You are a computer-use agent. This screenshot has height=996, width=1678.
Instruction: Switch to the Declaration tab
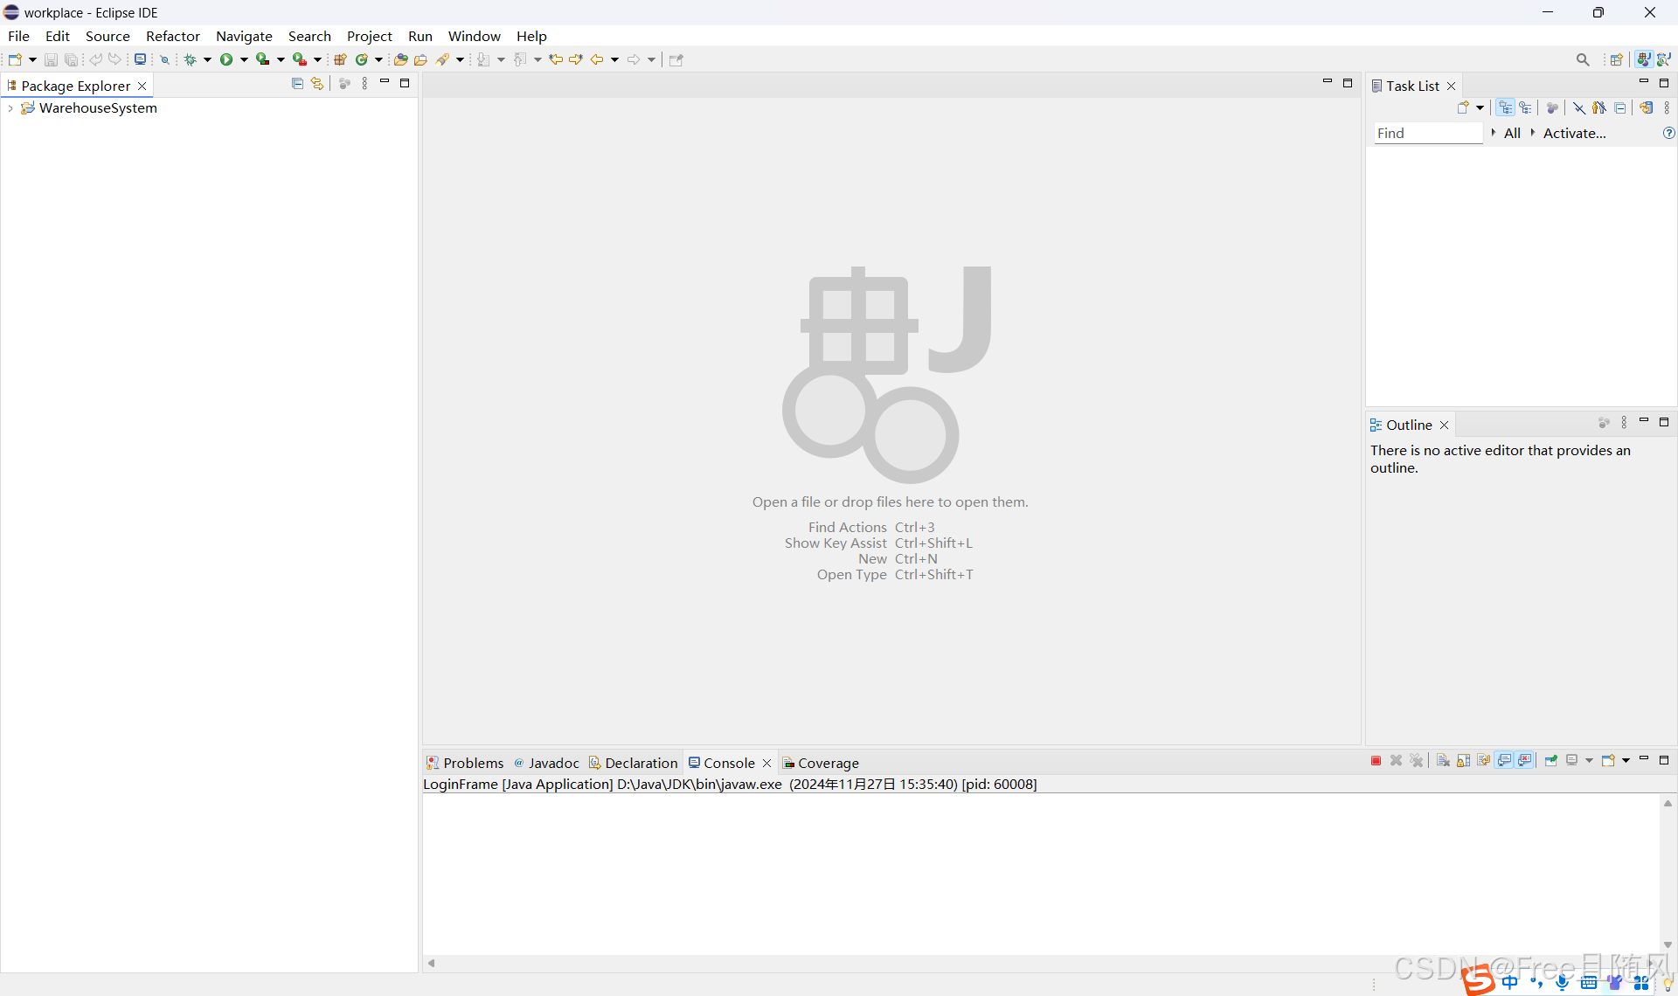coord(634,763)
